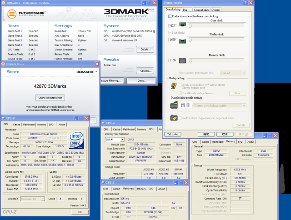Screen dimensions: 291x220
Task: Click the CPU-Z Mainboard window title icon
Action: coord(103,183)
